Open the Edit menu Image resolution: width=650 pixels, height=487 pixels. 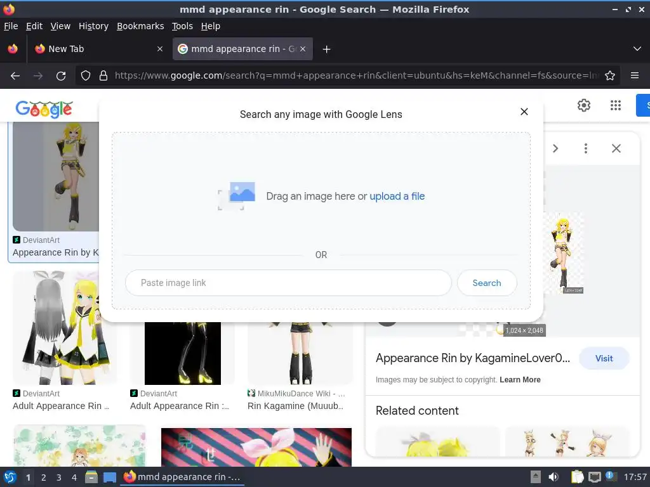[x=34, y=26]
